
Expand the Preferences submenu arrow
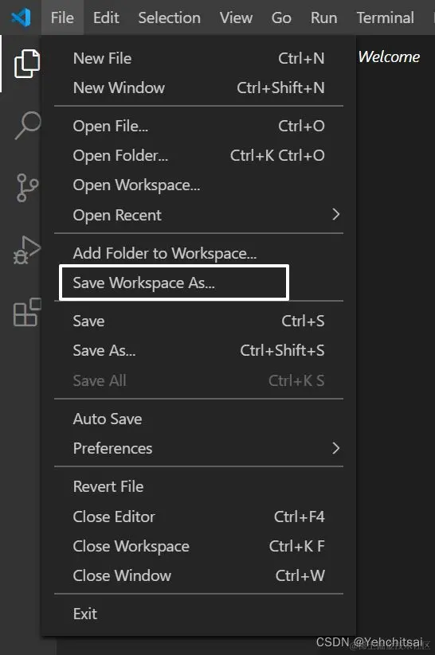point(335,448)
